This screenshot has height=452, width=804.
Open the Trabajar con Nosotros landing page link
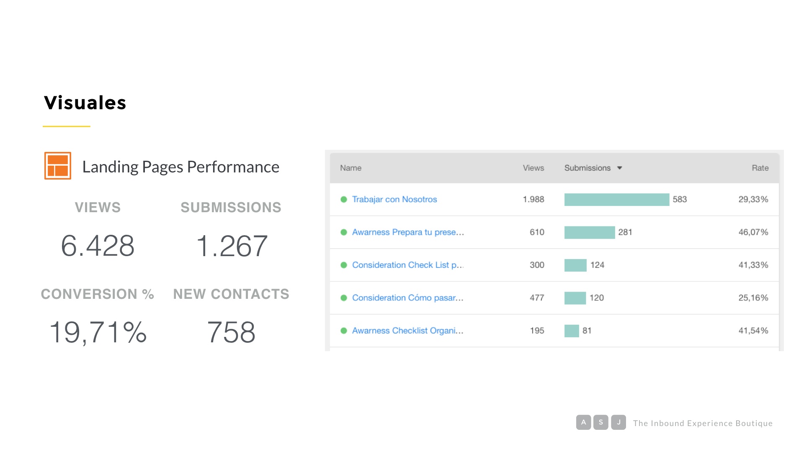click(x=394, y=199)
